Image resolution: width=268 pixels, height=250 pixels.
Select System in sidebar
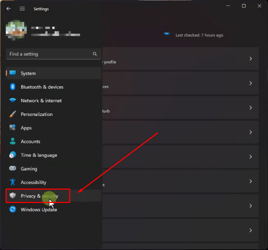tap(54, 73)
